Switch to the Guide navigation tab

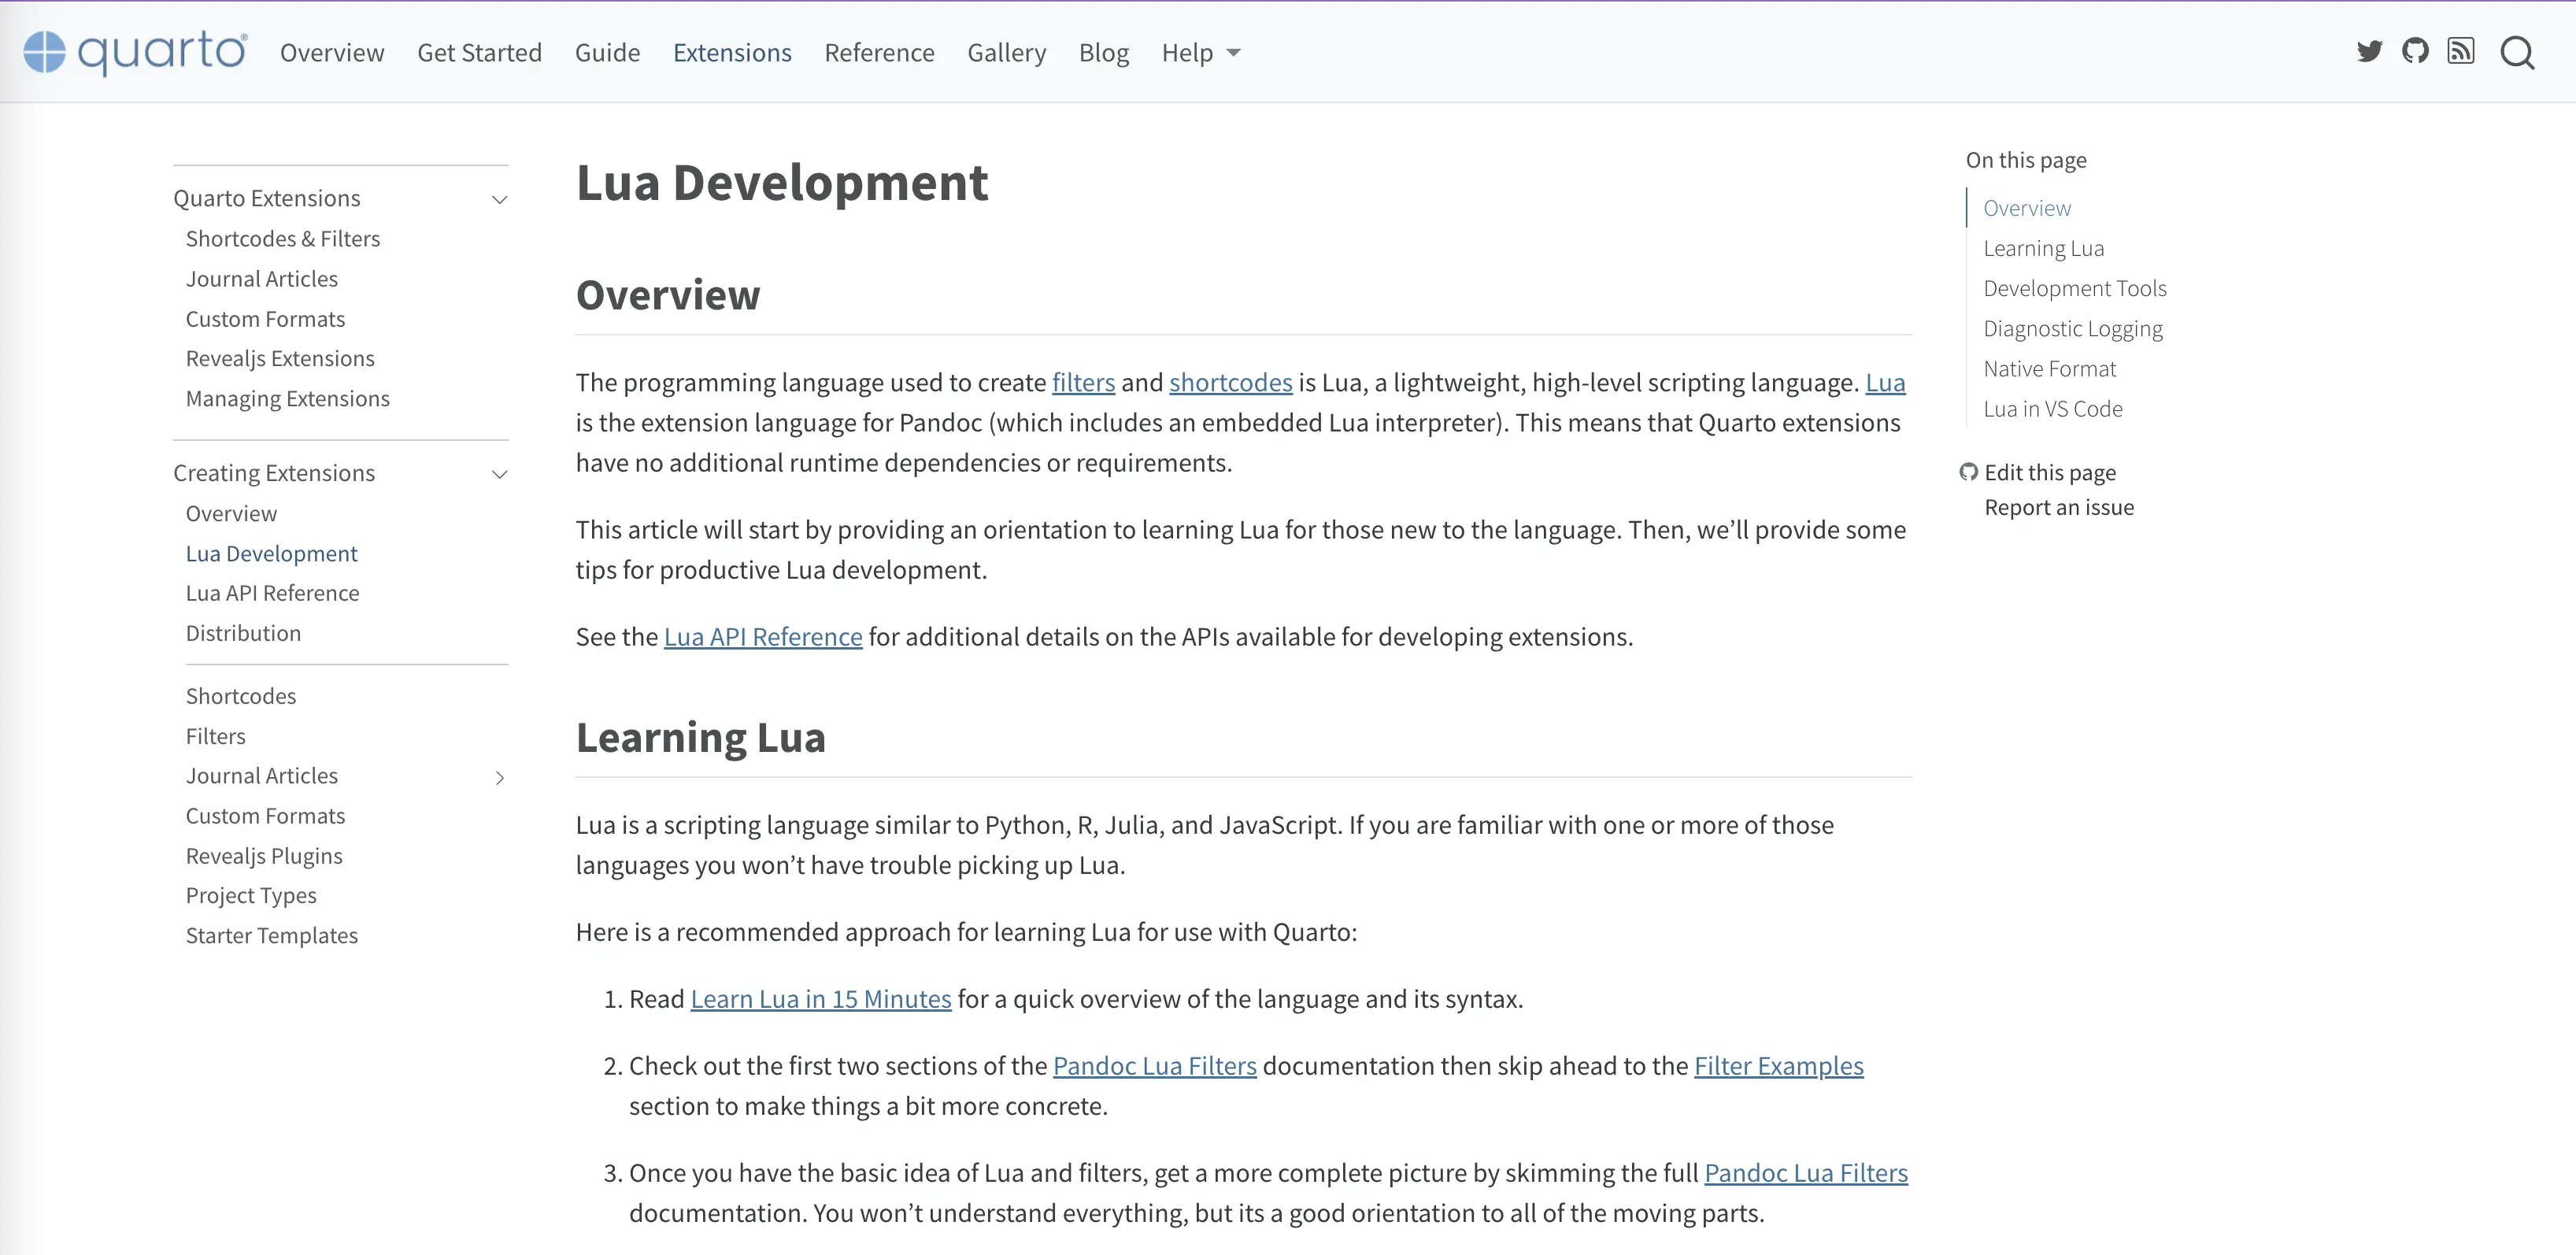(606, 52)
